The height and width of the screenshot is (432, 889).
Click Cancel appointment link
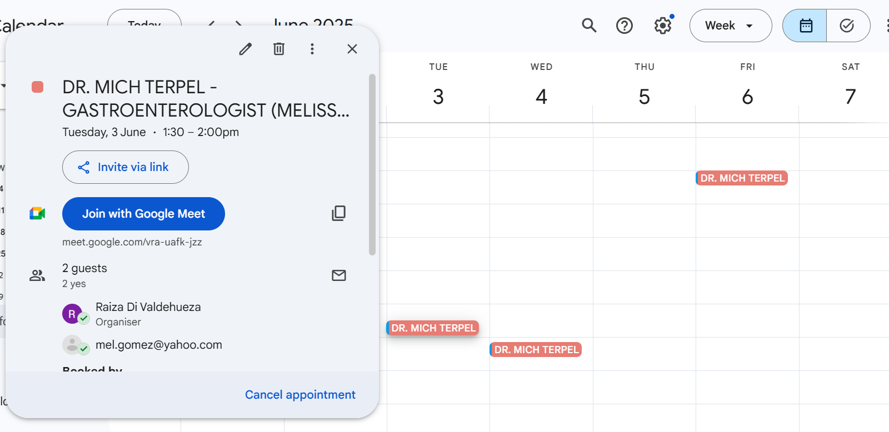(300, 395)
